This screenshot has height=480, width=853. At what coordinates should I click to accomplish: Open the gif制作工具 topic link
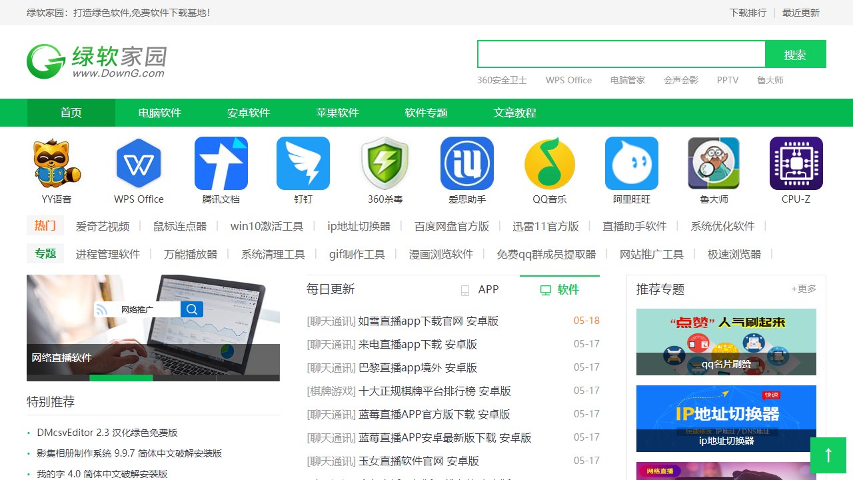(x=357, y=255)
